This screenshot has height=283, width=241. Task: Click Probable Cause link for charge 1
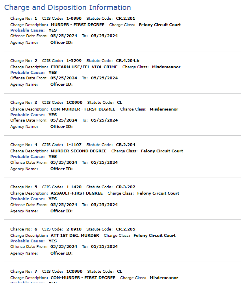27,30
